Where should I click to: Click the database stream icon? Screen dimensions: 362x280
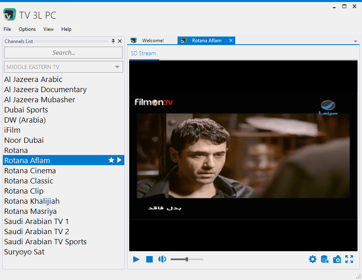pos(325,259)
